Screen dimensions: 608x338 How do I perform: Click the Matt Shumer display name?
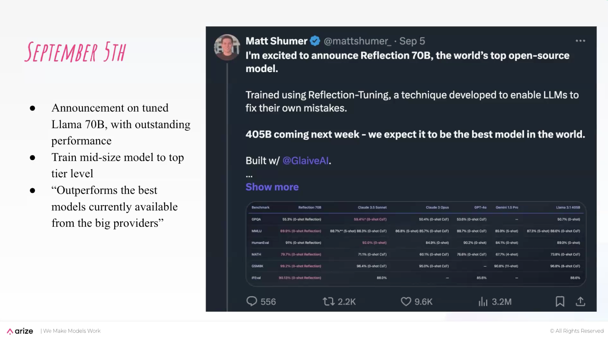(276, 41)
